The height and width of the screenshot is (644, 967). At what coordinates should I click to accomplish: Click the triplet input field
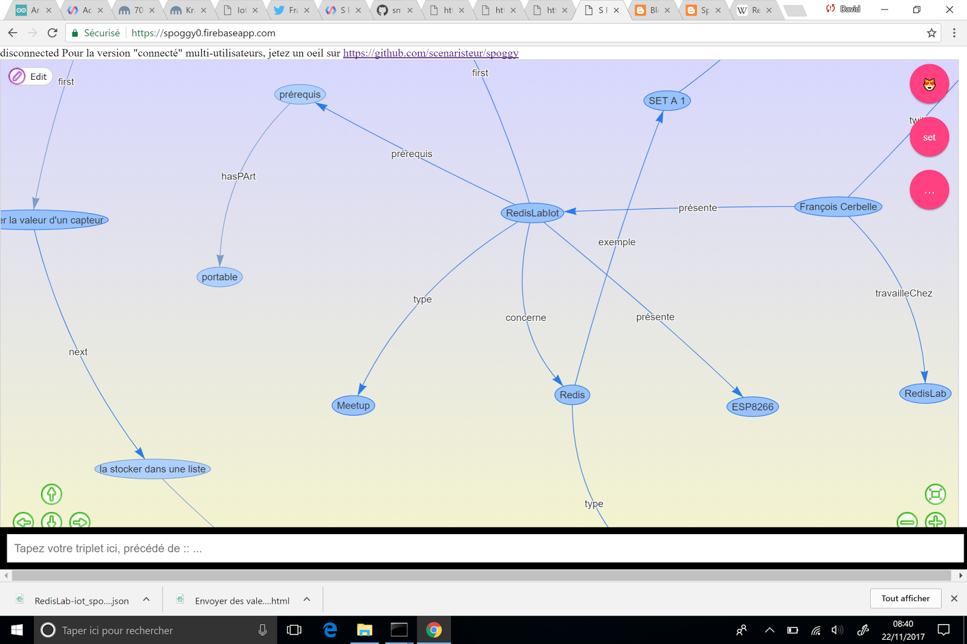485,549
